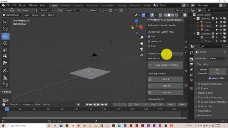
Task: Enable Bloom checkbox
Action: (199, 89)
